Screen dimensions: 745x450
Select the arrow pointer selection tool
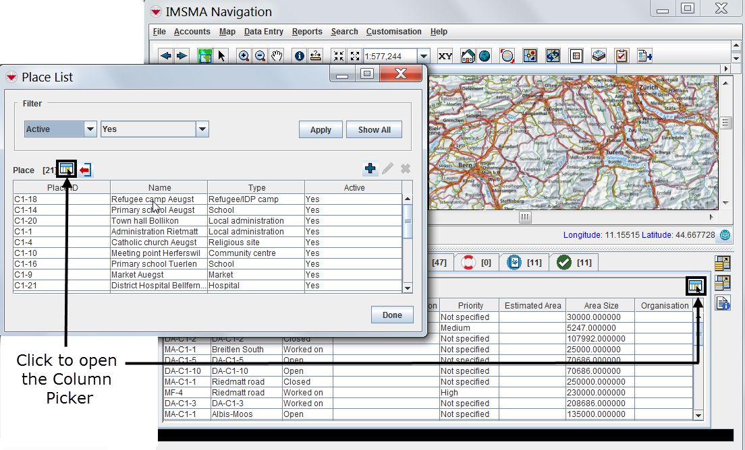(221, 56)
